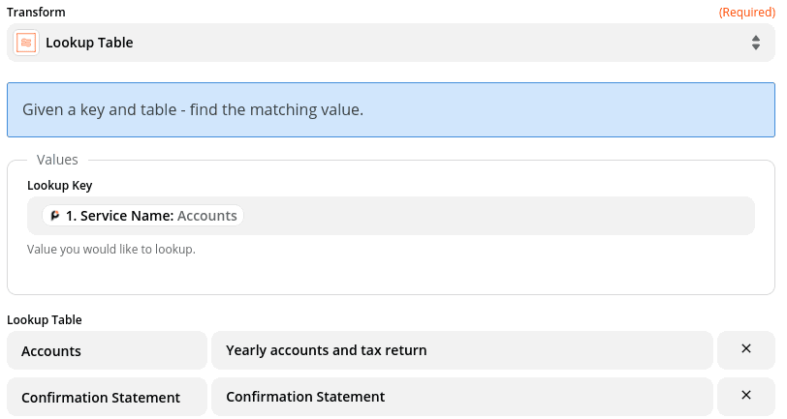Click the Transform field label
Image resolution: width=787 pixels, height=419 pixels.
[x=34, y=12]
